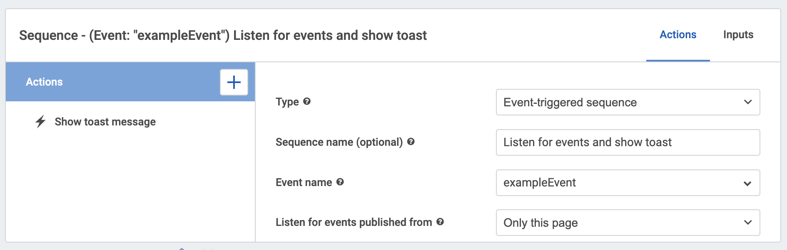Click into the Sequence name text field
787x250 pixels.
tap(628, 142)
